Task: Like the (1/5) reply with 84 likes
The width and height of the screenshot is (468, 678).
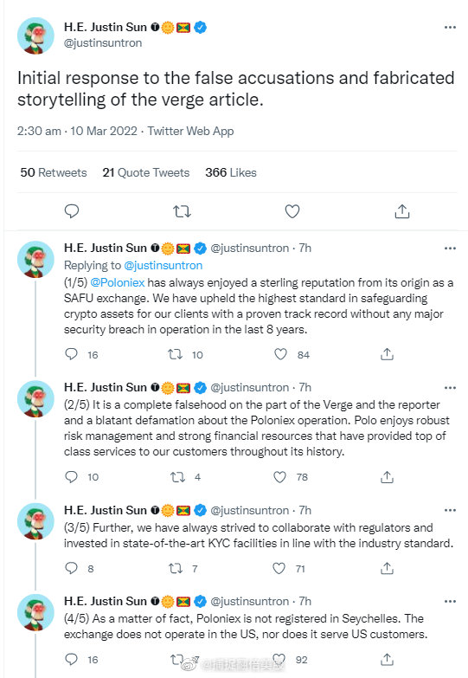Action: pos(281,354)
